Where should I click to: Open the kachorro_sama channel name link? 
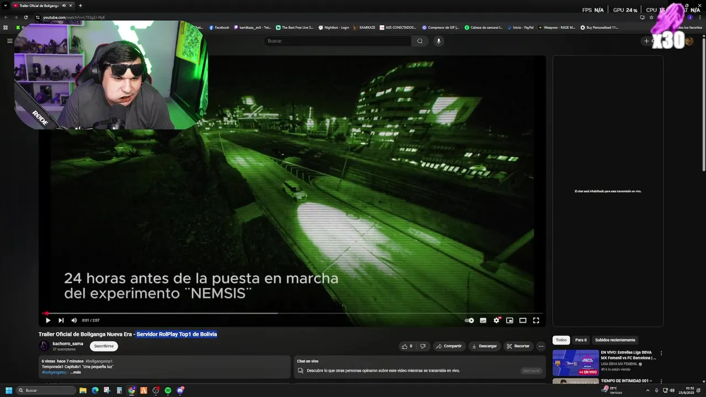click(68, 344)
